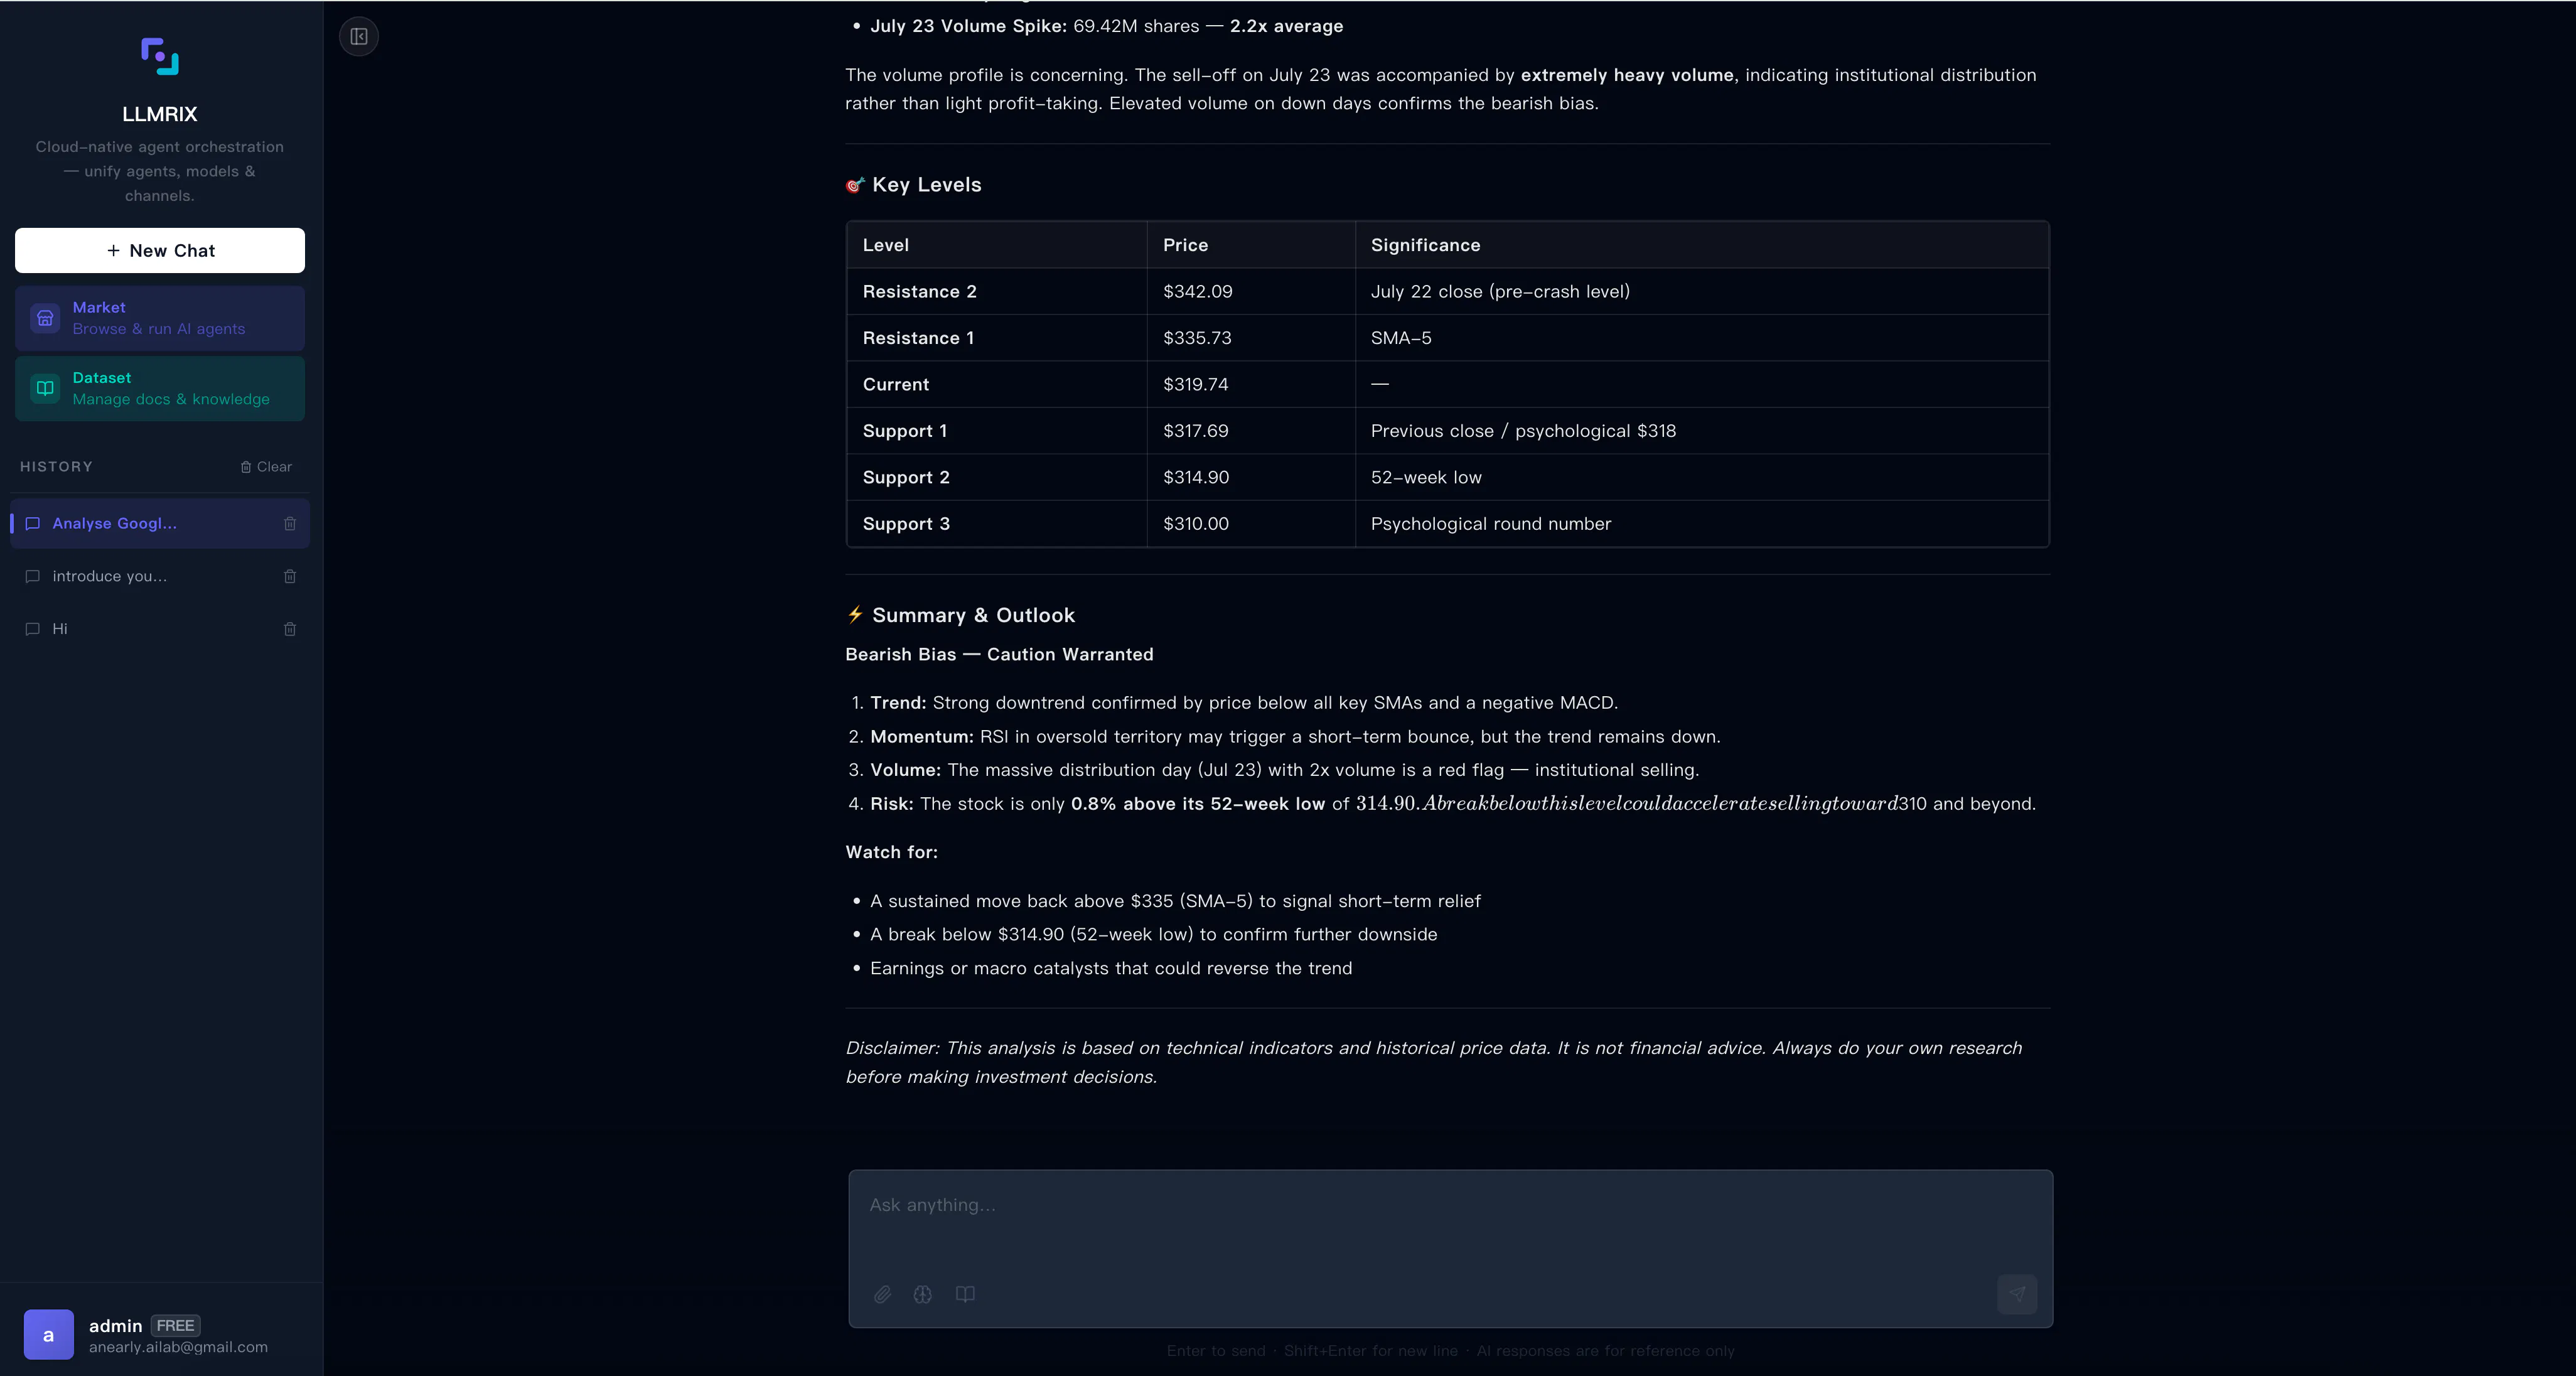
Task: Click the Dataset book icon in sidebar
Action: point(45,388)
